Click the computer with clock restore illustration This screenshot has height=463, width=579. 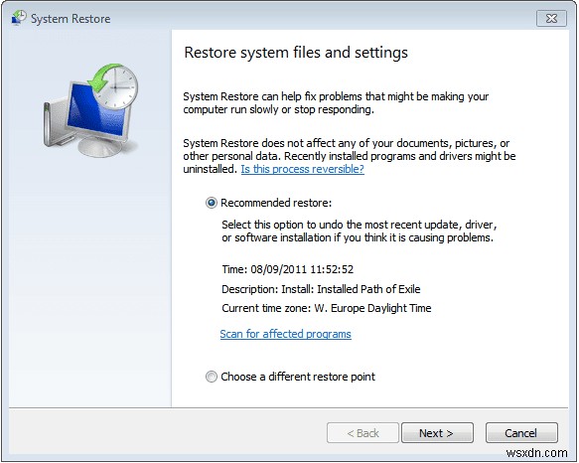tap(90, 109)
